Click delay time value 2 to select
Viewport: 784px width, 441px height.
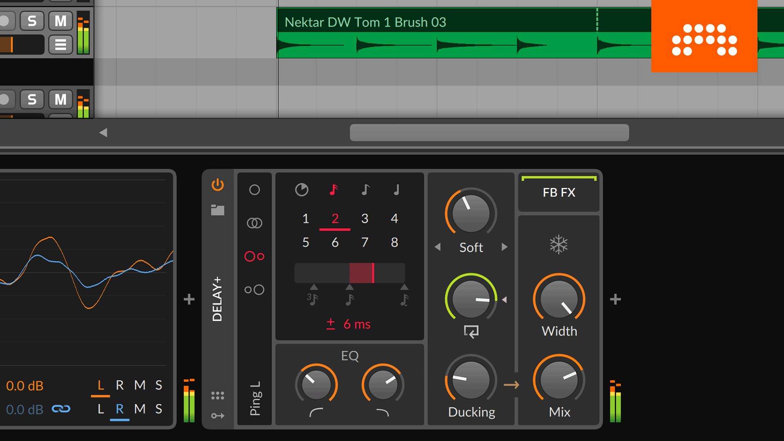334,218
